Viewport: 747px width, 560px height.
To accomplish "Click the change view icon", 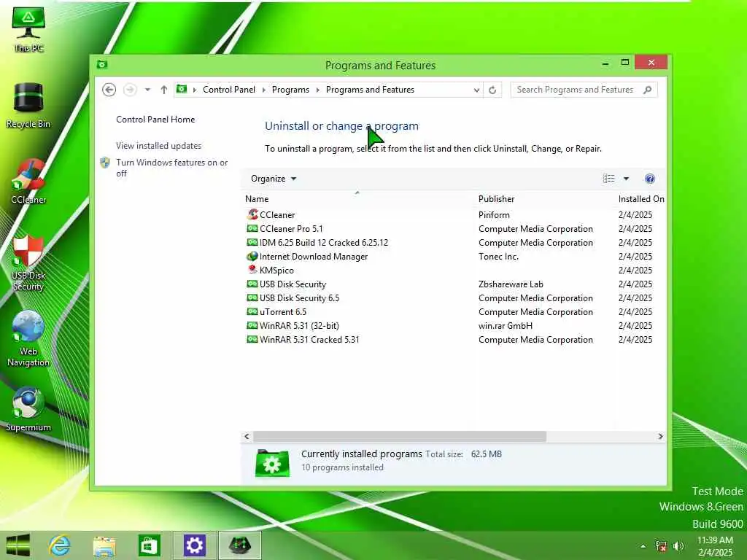I will (x=609, y=179).
